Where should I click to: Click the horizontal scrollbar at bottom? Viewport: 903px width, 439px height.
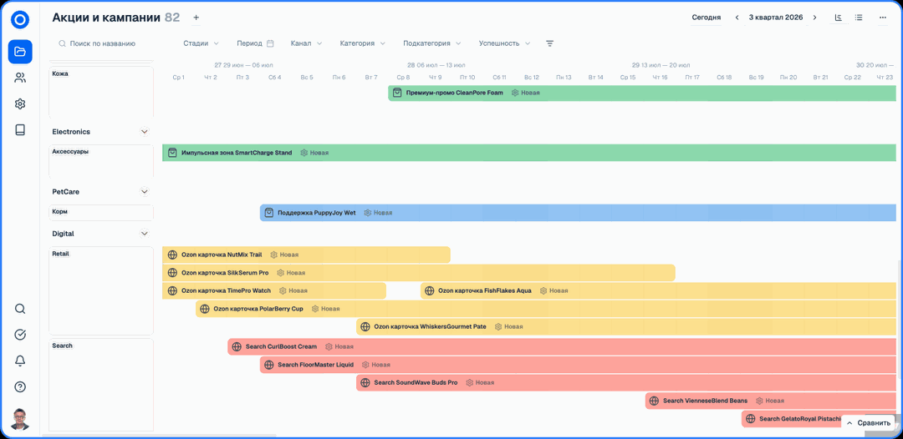160,436
